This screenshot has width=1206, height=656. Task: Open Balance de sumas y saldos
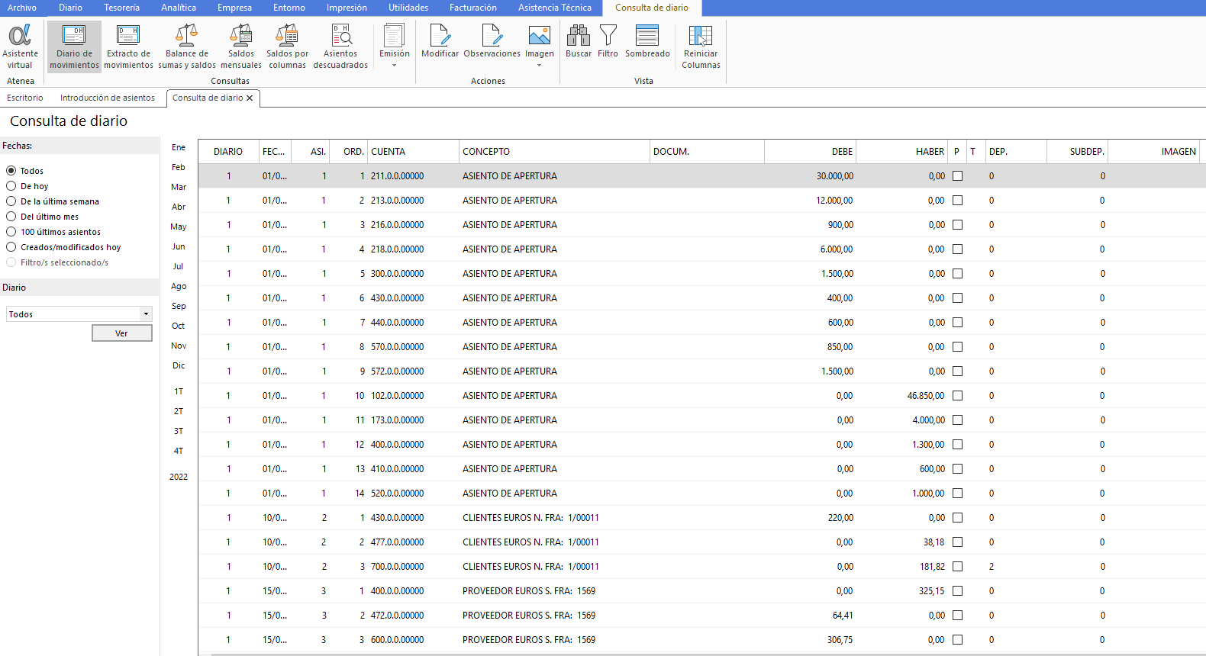click(187, 47)
